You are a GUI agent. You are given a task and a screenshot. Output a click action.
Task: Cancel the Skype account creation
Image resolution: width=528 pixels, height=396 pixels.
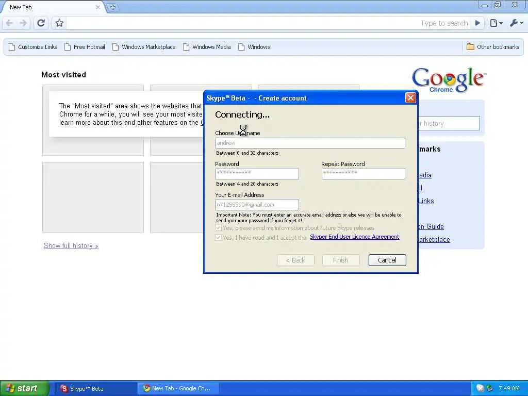coord(387,260)
